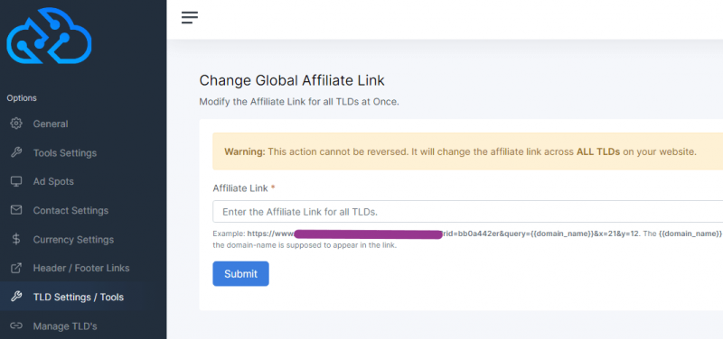Toggle the hamburger menu icon
The image size is (723, 339).
point(190,17)
